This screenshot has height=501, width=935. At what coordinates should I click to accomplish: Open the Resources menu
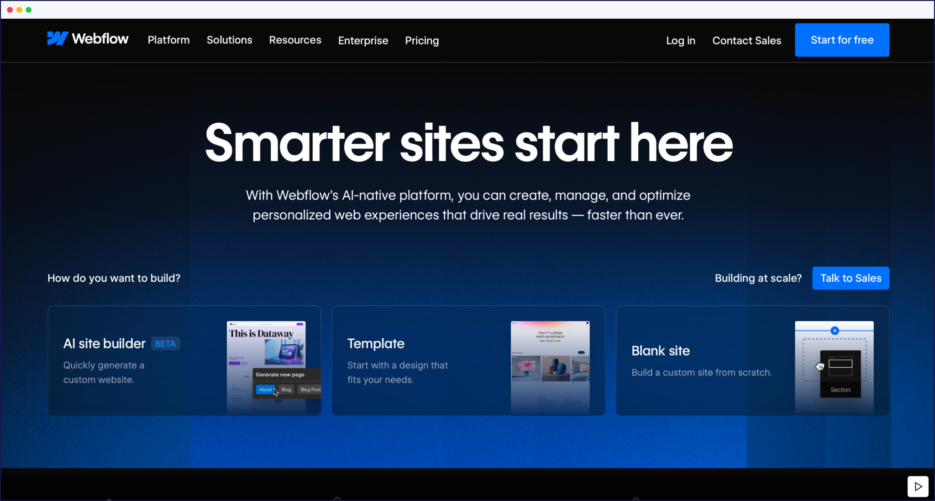[295, 40]
